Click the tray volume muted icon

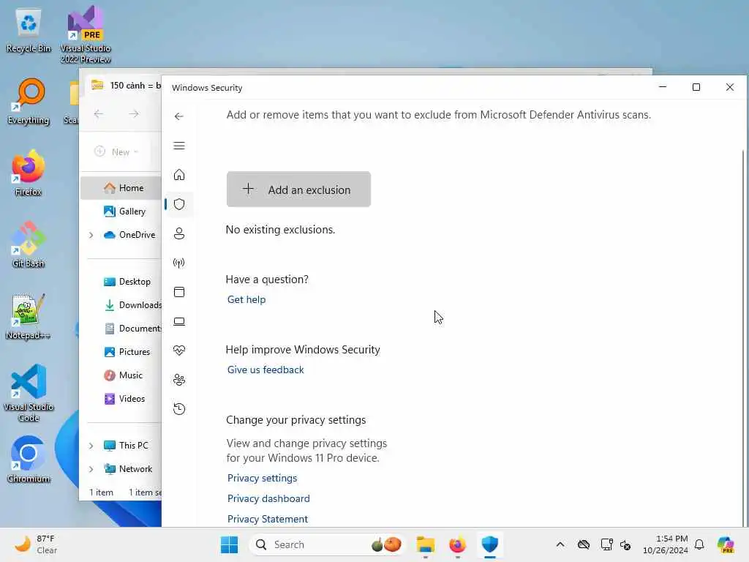pos(625,544)
